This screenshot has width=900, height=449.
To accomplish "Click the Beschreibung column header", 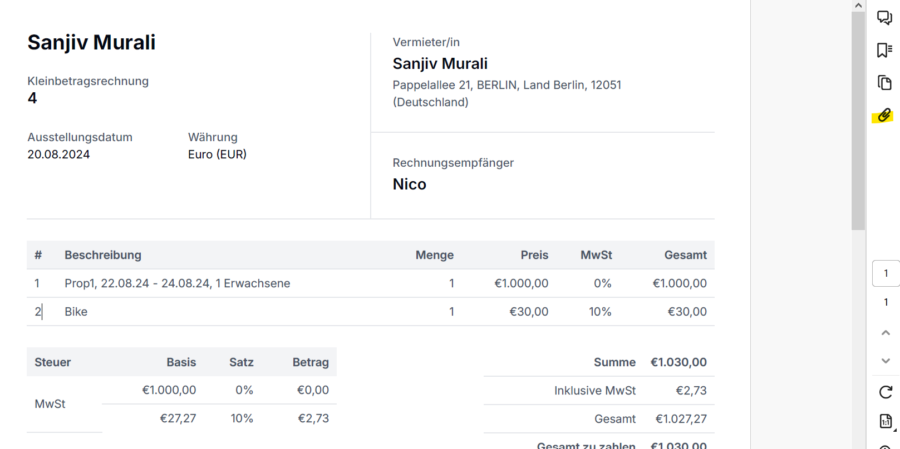I will tap(103, 255).
